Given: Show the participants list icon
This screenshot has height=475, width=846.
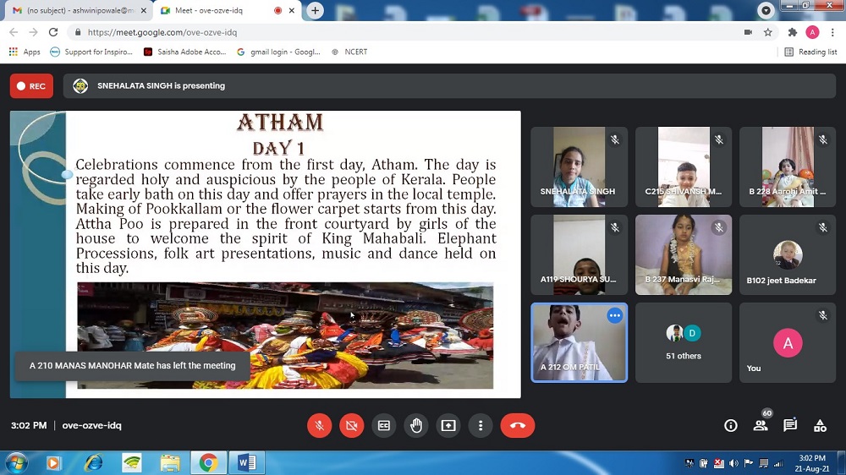Looking at the screenshot, I should tap(761, 426).
